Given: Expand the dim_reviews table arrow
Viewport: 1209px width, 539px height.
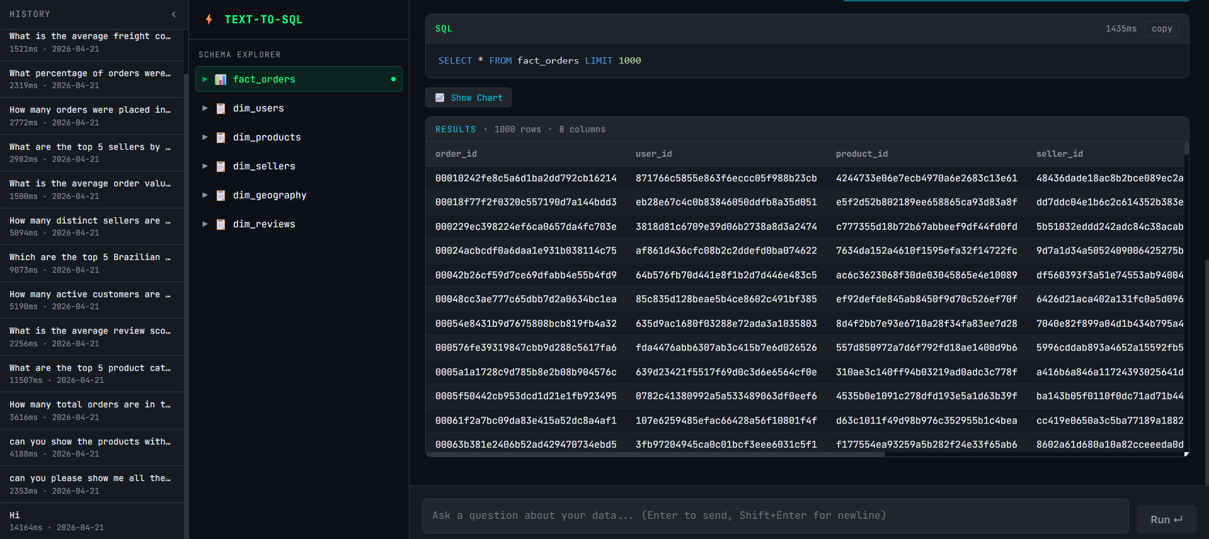Looking at the screenshot, I should pyautogui.click(x=205, y=224).
